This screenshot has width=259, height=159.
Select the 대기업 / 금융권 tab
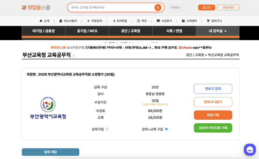tap(44, 31)
